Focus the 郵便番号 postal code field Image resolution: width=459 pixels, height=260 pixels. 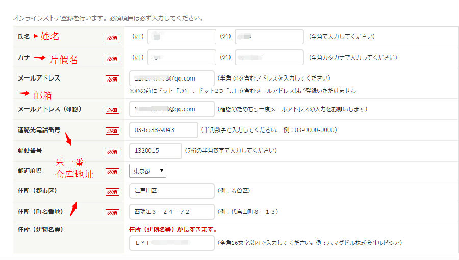click(x=155, y=151)
